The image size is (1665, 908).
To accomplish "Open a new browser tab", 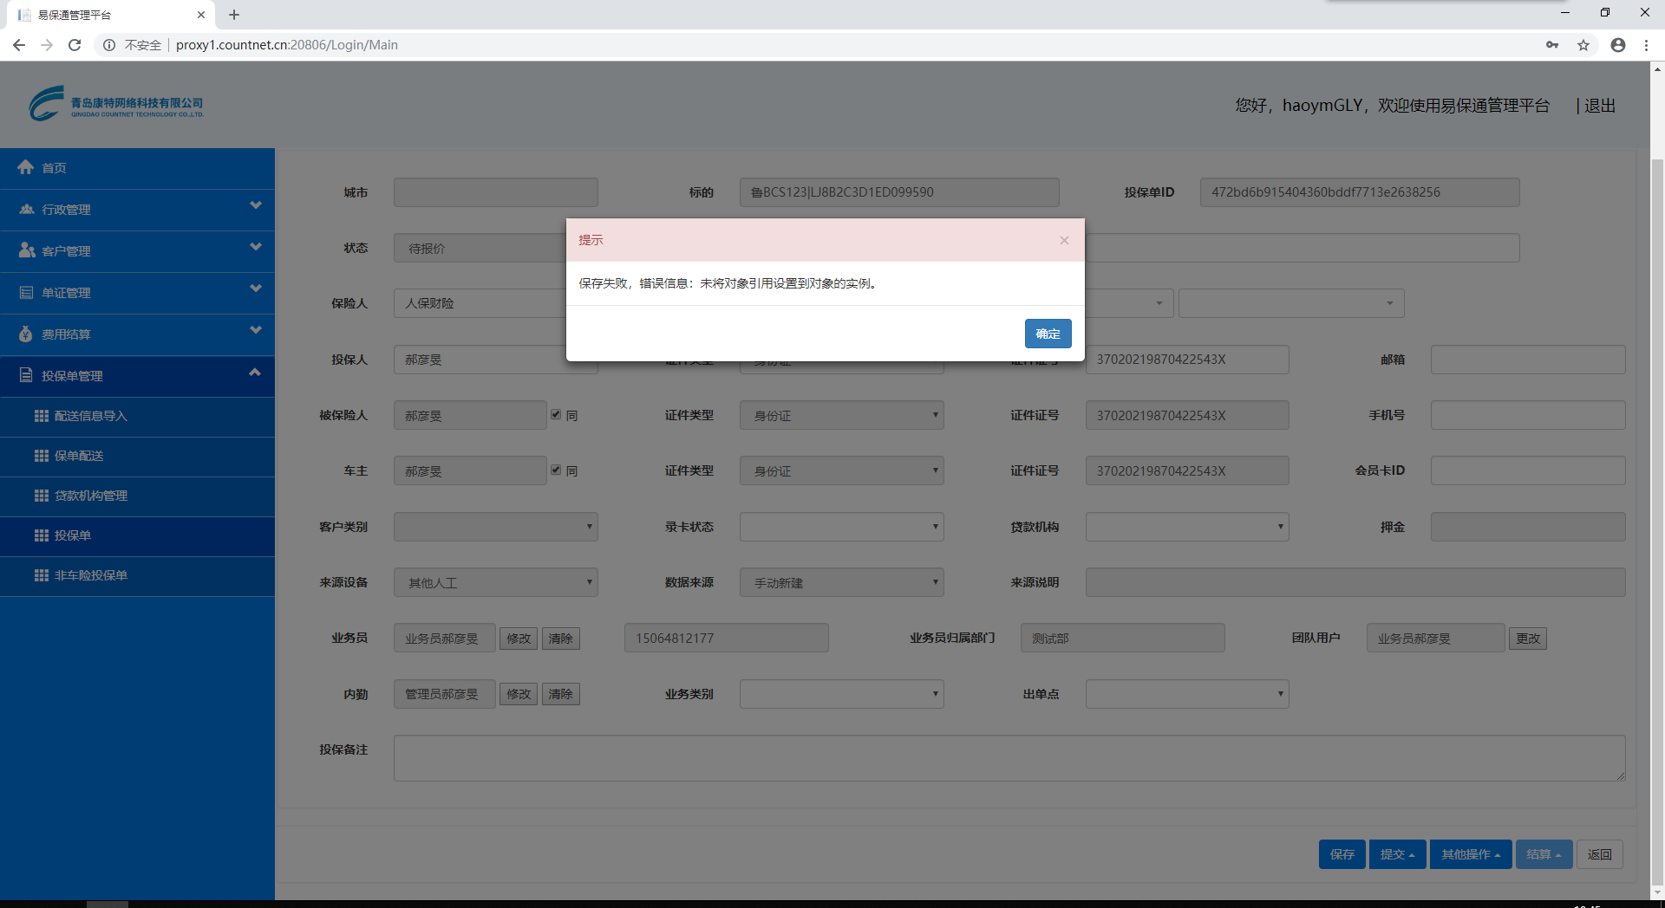I will coord(234,15).
